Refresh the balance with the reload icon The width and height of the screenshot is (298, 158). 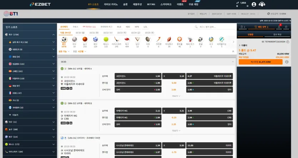(x=268, y=14)
